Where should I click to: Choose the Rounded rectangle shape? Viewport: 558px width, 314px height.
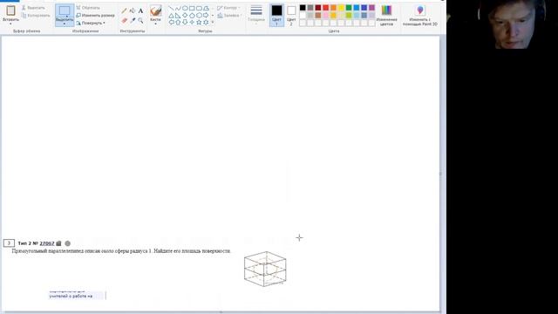click(x=199, y=8)
